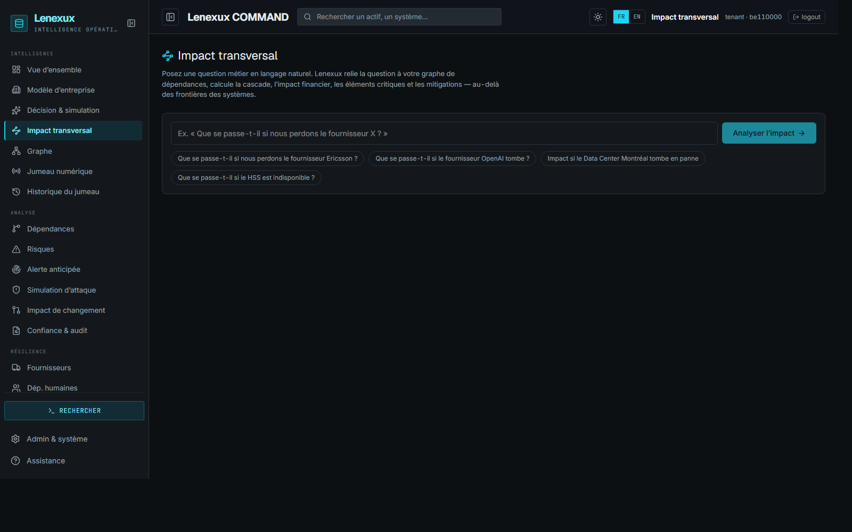
Task: Open Vue d'ensemble grid icon
Action: [x=17, y=70]
